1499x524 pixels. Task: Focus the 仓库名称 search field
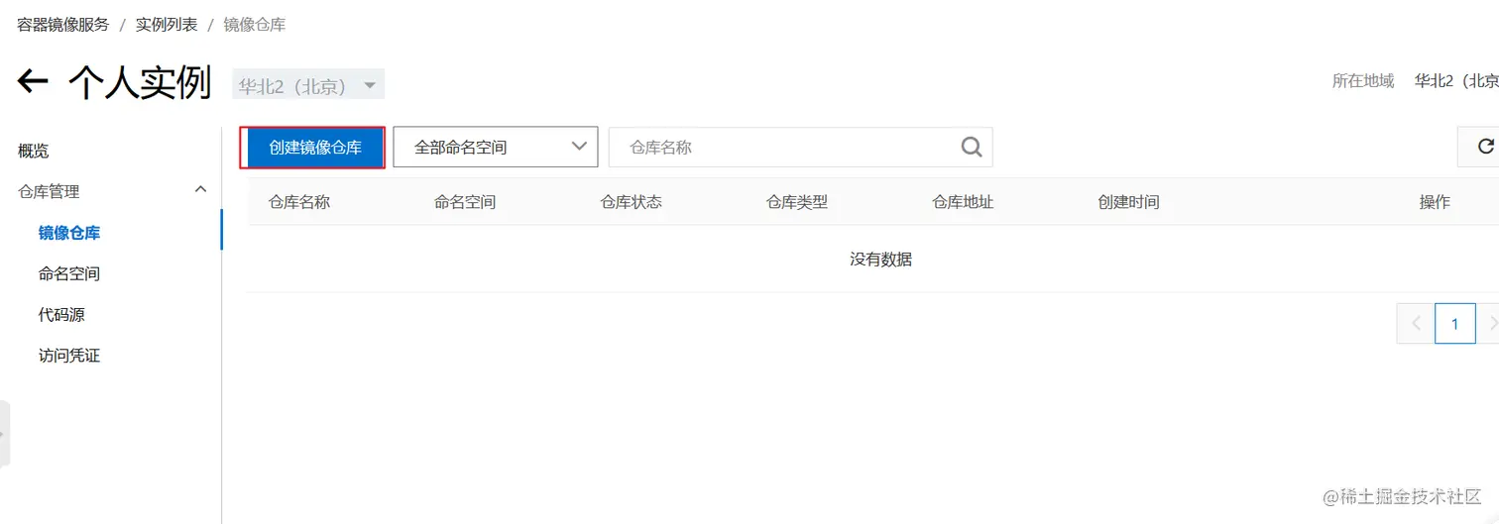800,147
